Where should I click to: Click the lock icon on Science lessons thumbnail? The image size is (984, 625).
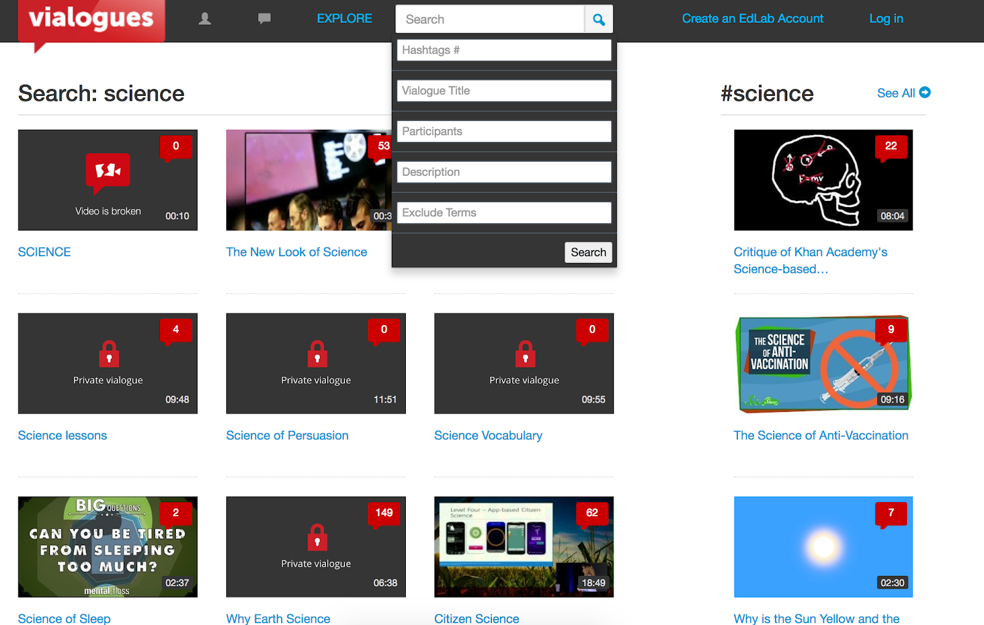click(x=109, y=354)
